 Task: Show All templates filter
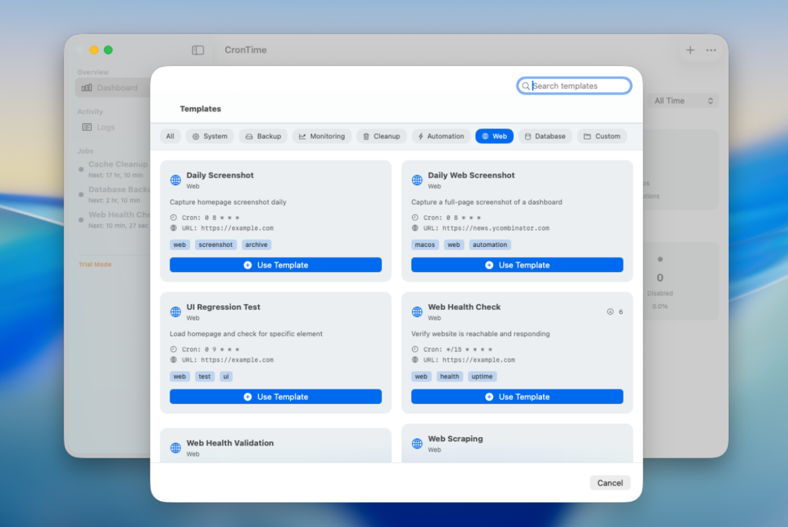pos(170,136)
